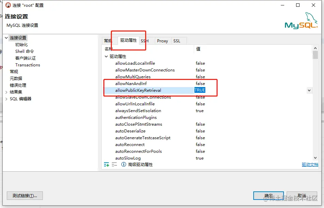
Task: Select 客户端认证 in the settings tree
Action: (x=25, y=58)
